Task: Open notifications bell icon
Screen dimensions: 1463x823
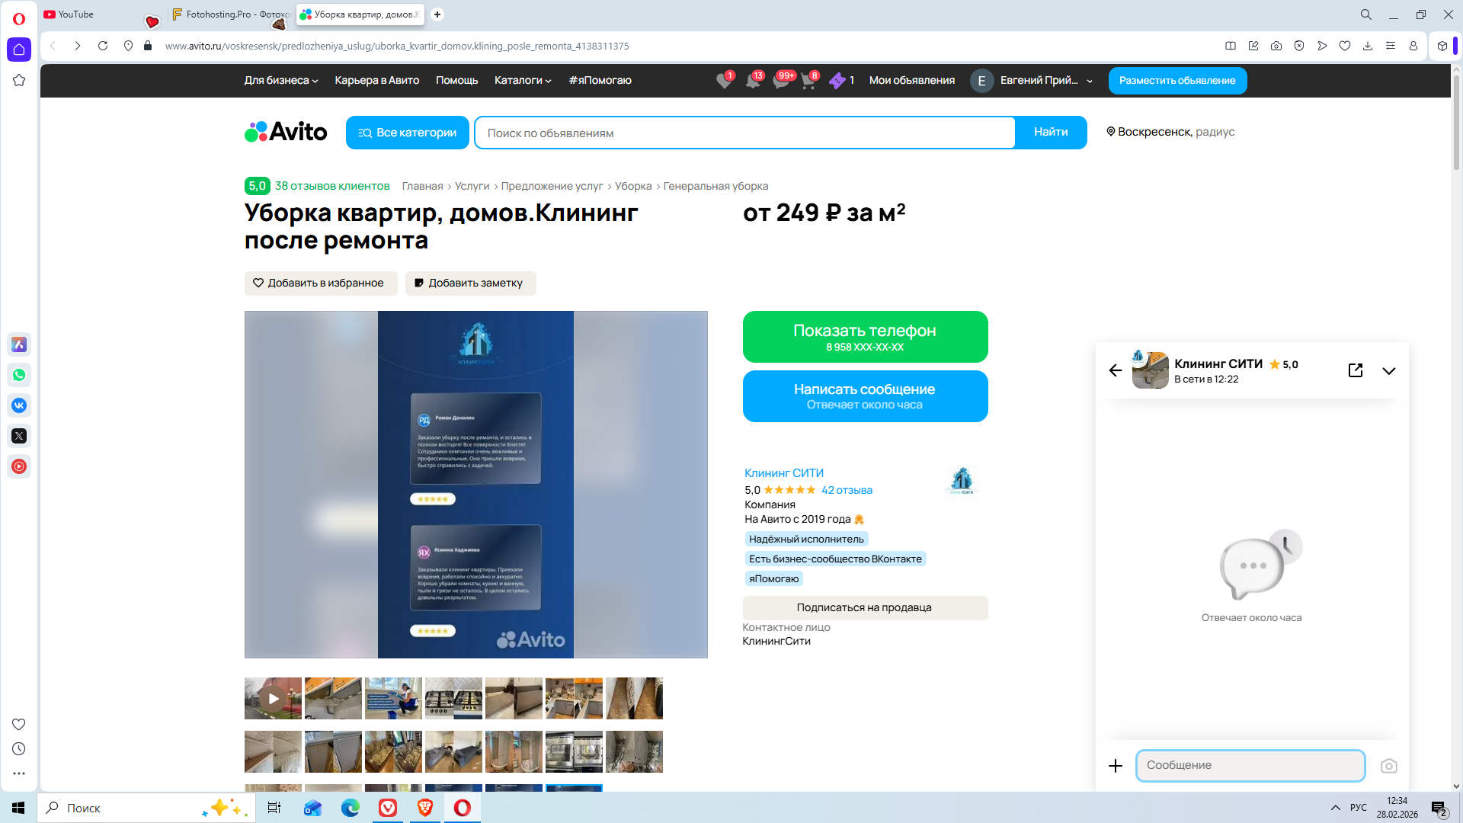Action: 752,81
